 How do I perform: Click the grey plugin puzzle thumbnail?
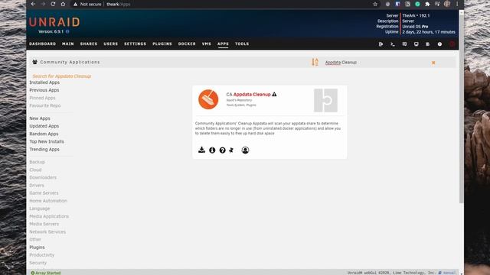325,100
